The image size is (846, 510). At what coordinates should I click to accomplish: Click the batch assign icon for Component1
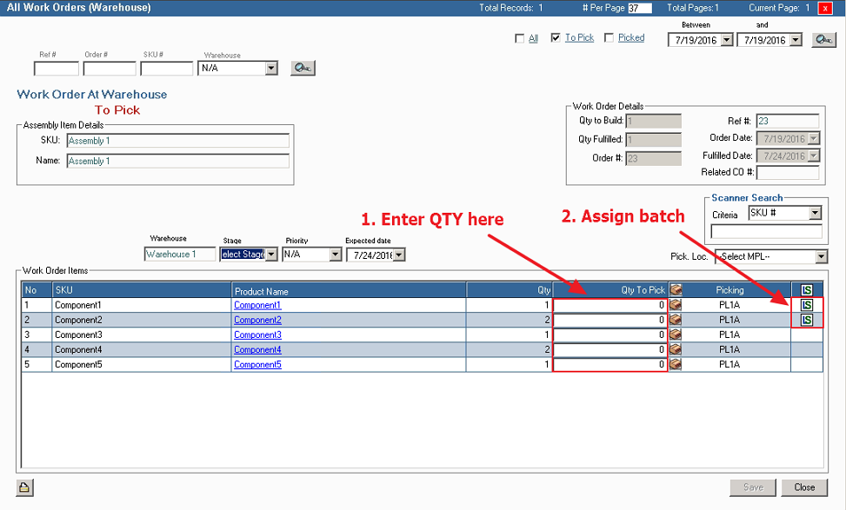pos(806,305)
